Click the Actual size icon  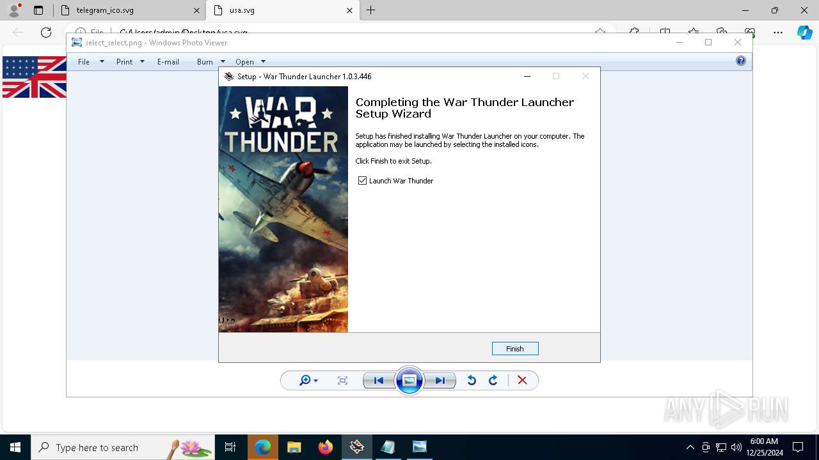click(342, 381)
